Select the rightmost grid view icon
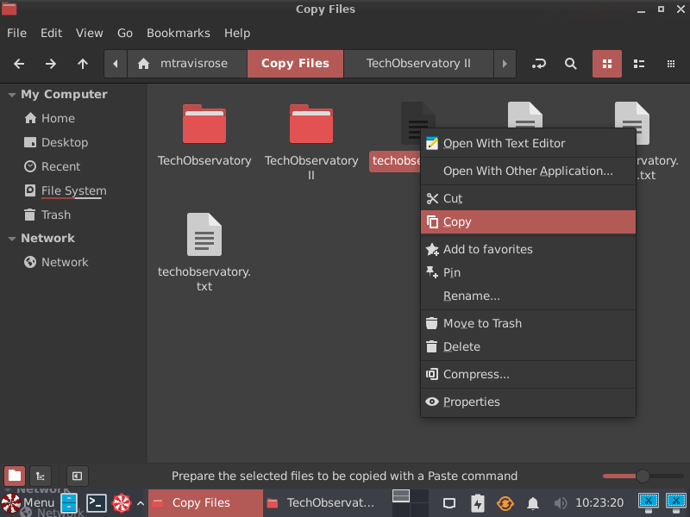The width and height of the screenshot is (690, 517). point(670,63)
